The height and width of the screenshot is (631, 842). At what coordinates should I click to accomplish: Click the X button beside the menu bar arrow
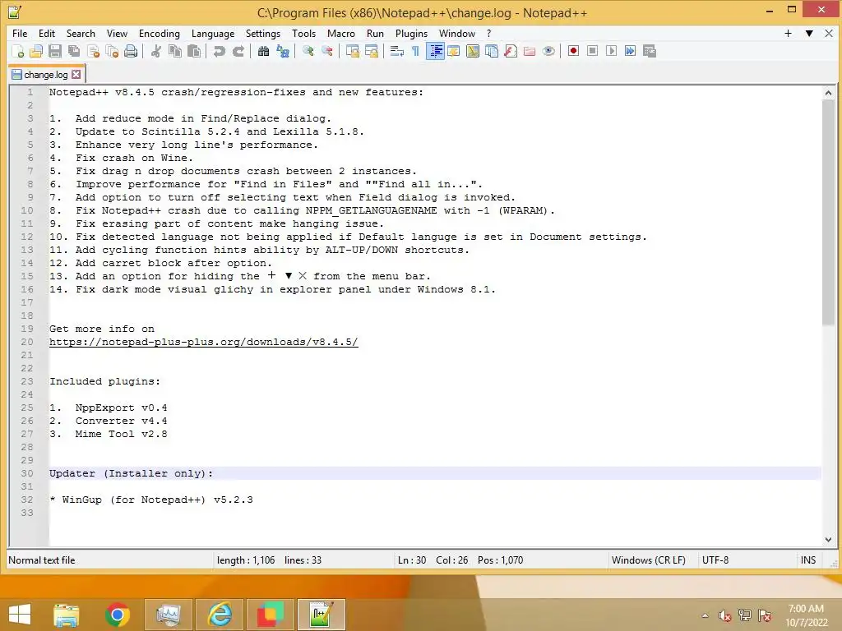829,33
